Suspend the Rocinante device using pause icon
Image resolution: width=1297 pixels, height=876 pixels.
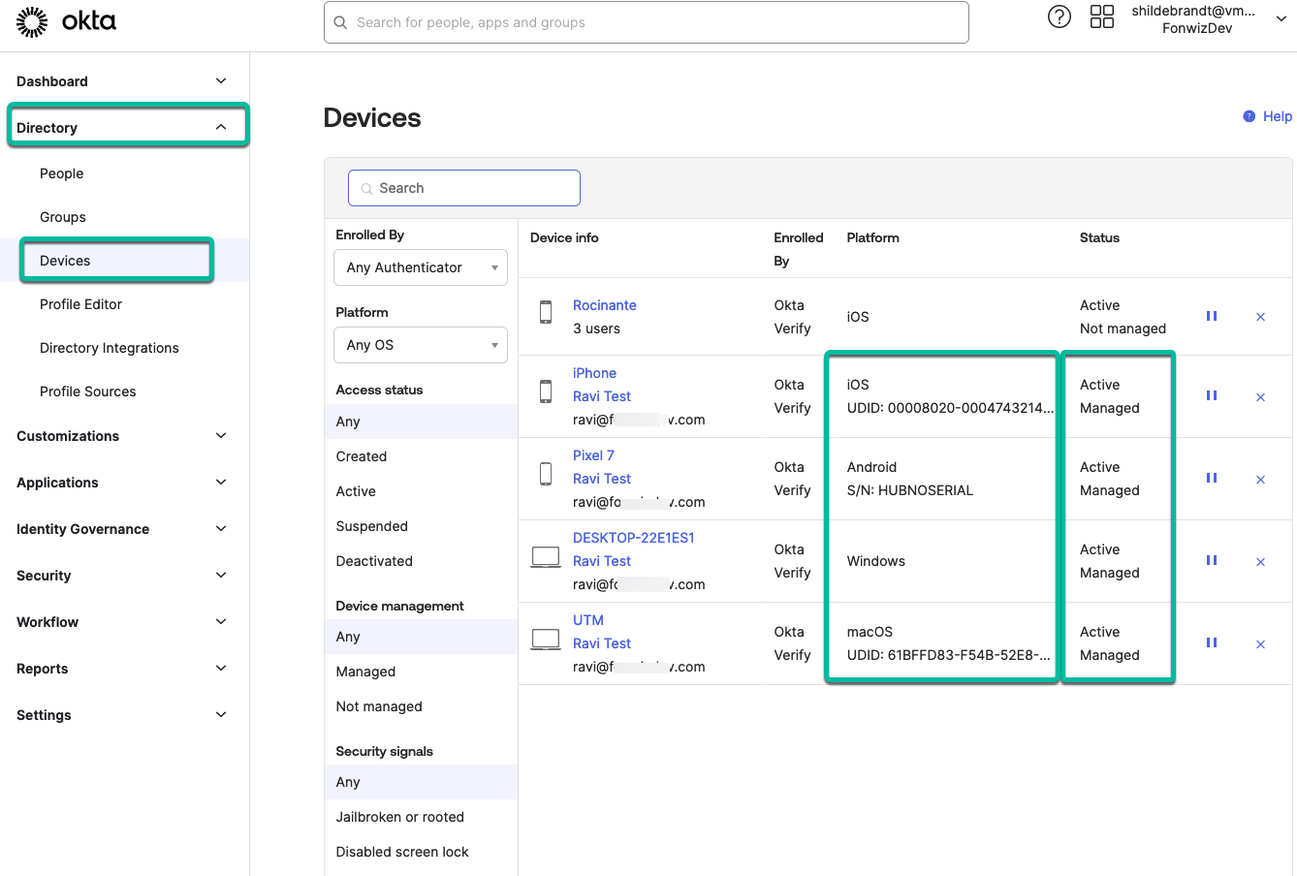[x=1211, y=316]
